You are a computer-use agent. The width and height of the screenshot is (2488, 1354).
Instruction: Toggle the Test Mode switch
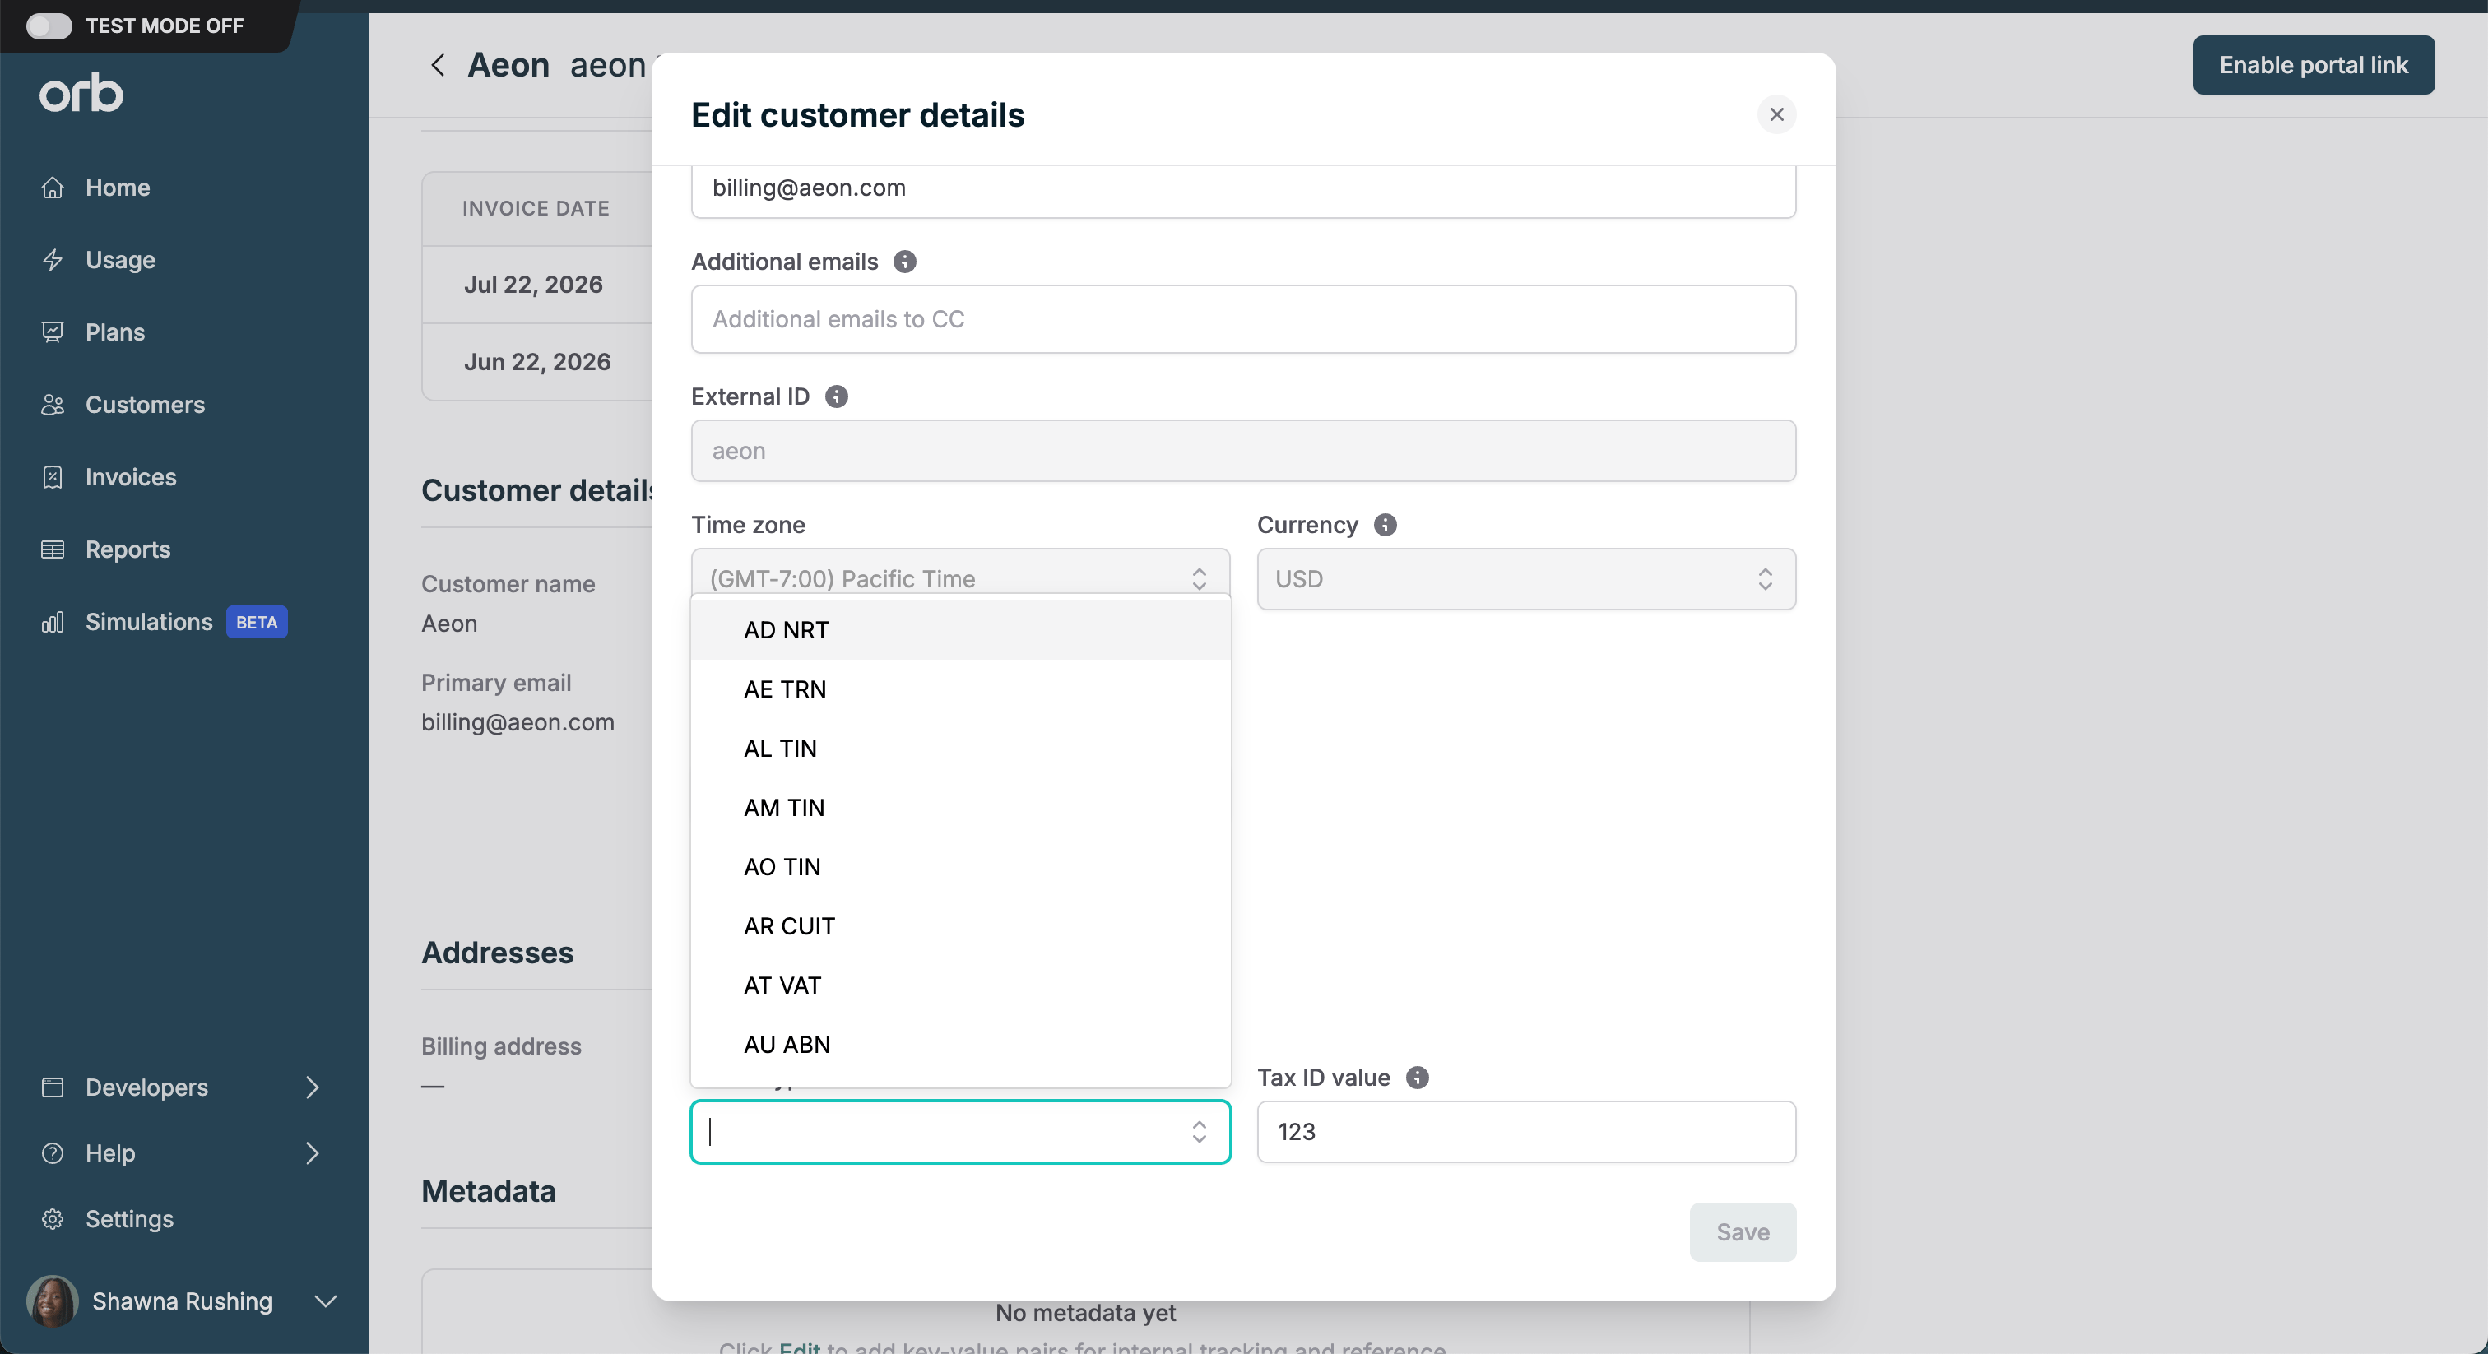click(49, 26)
